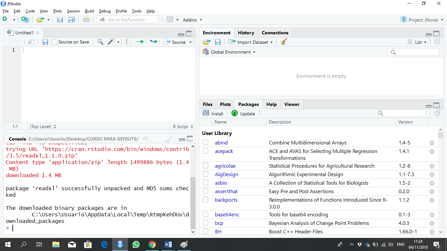The height and width of the screenshot is (251, 447).
Task: Save the workspace in the Environment pane
Action: point(218,42)
